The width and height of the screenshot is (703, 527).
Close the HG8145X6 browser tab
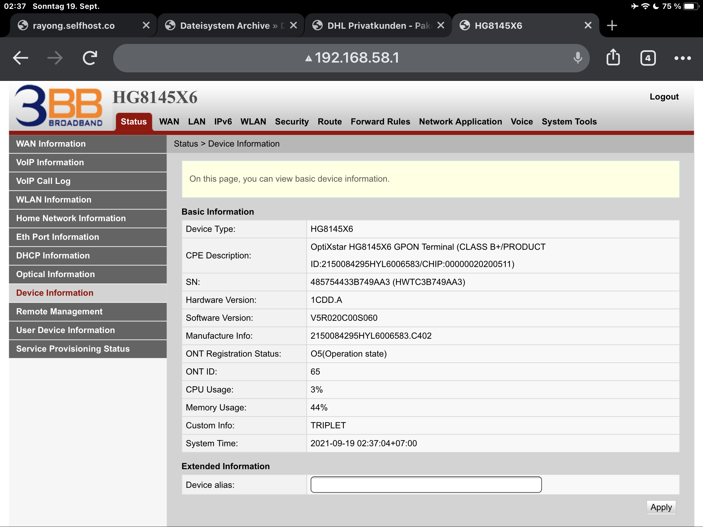click(x=588, y=25)
